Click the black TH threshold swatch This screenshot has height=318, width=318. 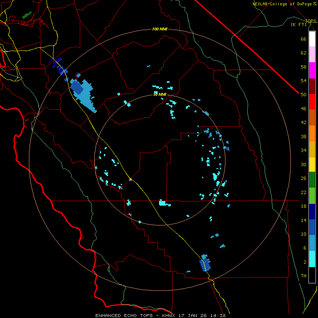coord(312,275)
